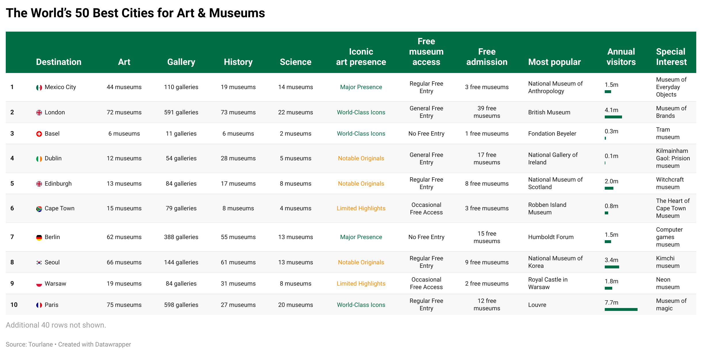The image size is (702, 354).
Task: Click the Destination column header
Action: (59, 62)
